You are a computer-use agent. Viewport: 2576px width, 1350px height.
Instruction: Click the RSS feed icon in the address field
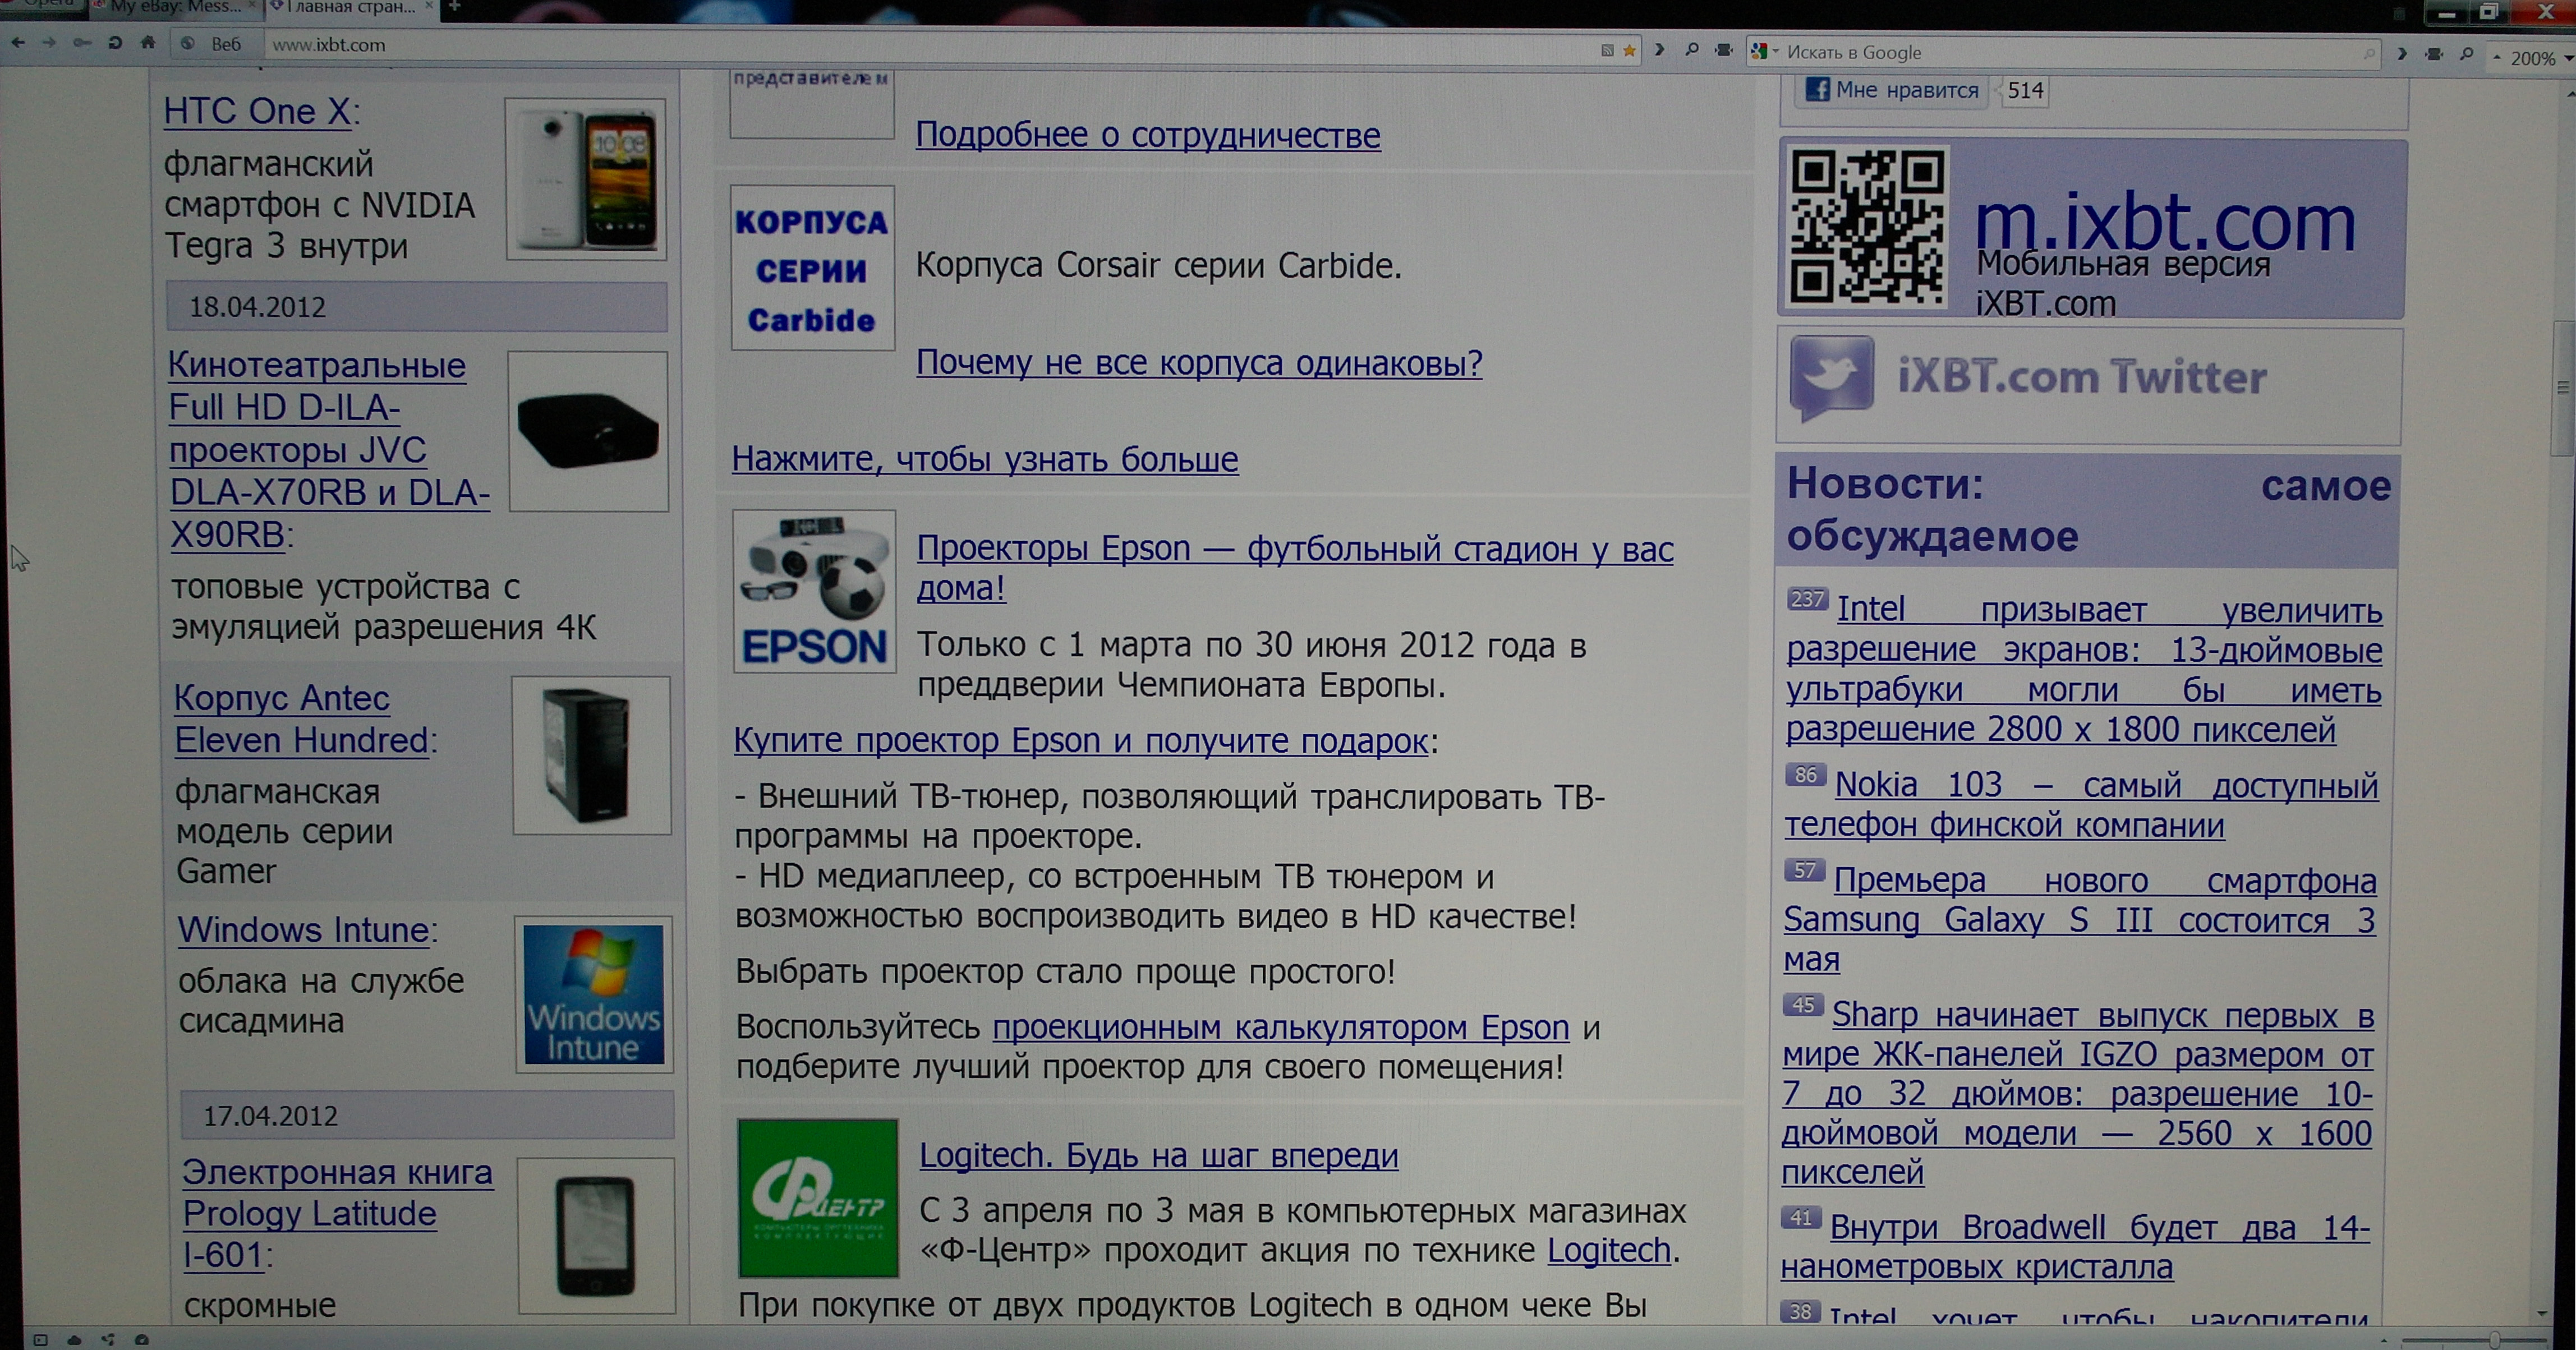[x=1607, y=50]
